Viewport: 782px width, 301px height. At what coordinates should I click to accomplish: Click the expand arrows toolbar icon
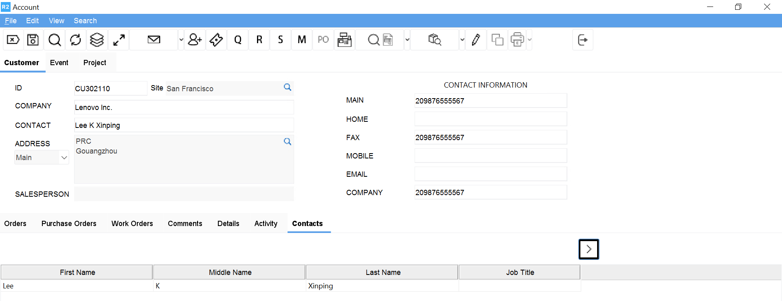coord(119,40)
